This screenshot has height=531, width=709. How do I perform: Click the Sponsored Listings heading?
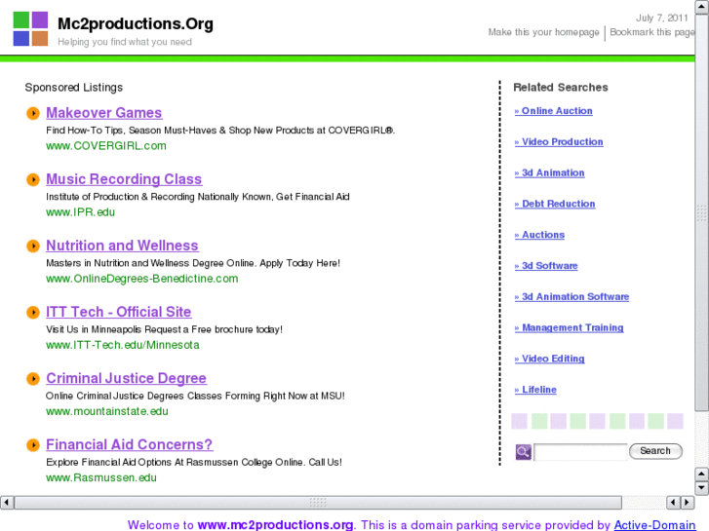[x=74, y=88]
